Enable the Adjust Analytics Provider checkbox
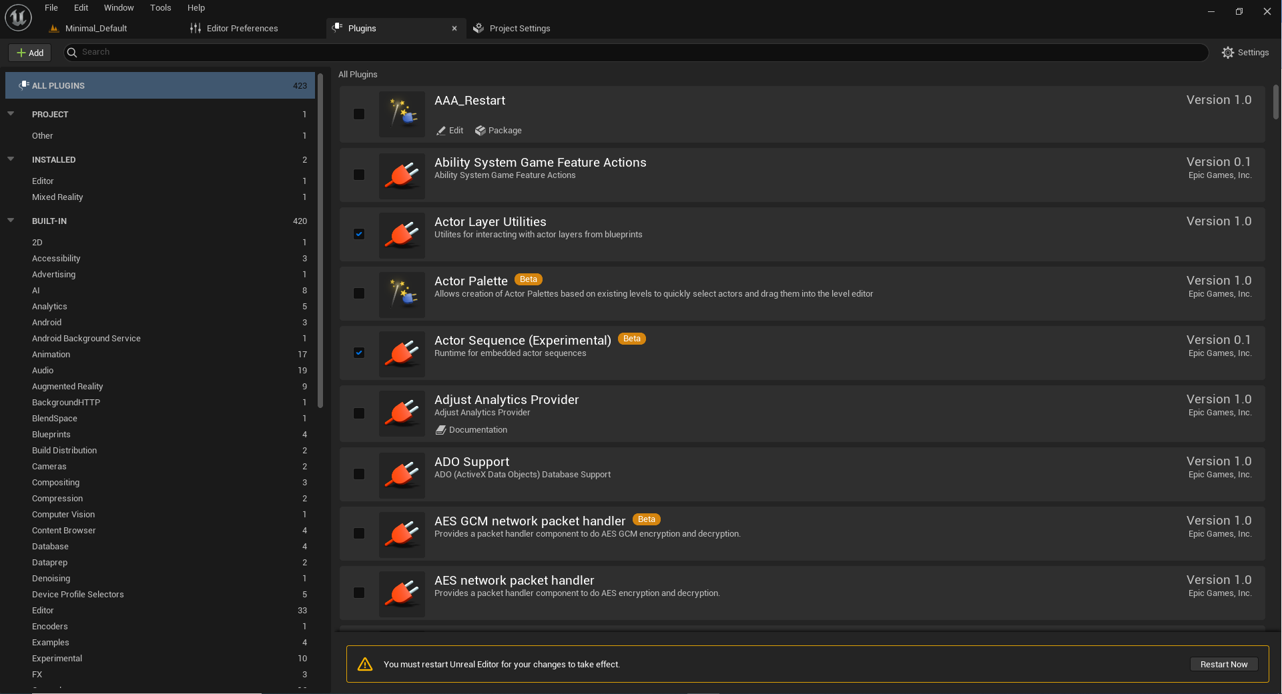Image resolution: width=1282 pixels, height=694 pixels. click(359, 413)
